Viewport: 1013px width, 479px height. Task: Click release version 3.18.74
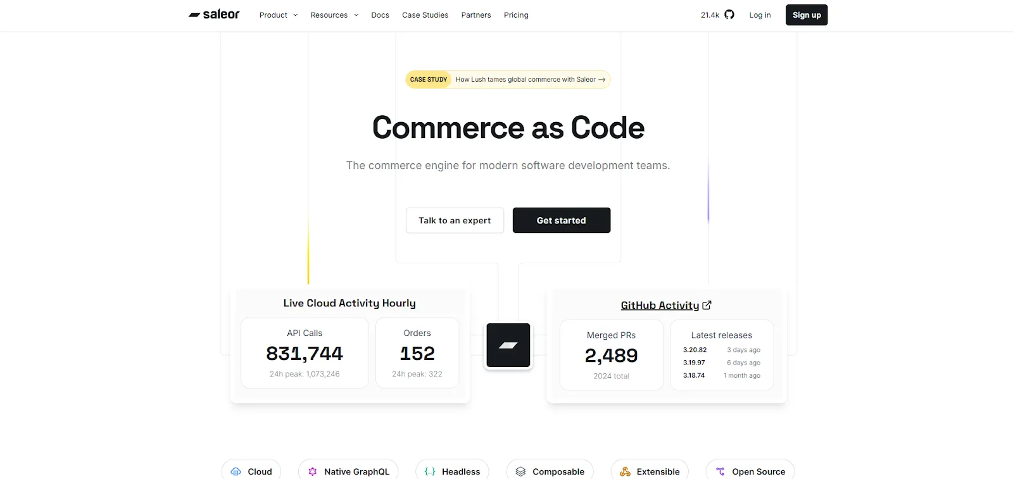(694, 375)
